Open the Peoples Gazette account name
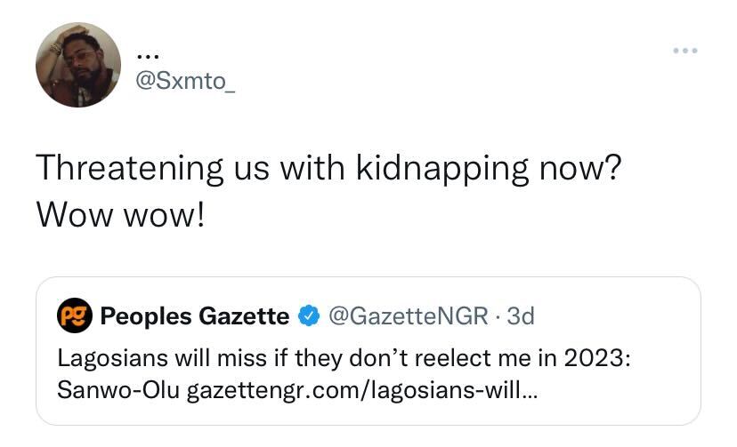The height and width of the screenshot is (447, 737). pos(194,315)
